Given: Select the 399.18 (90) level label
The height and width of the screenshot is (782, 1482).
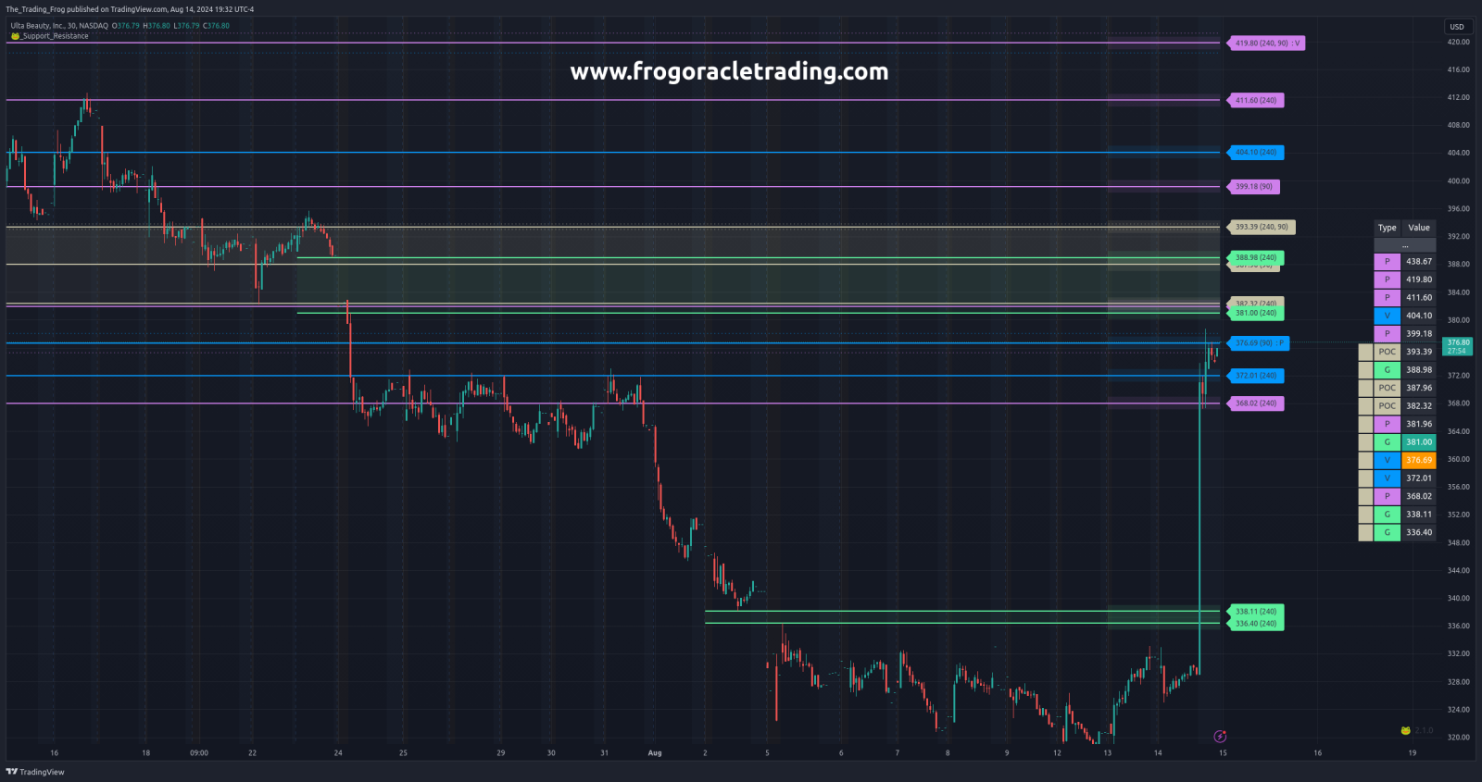Looking at the screenshot, I should point(1254,187).
